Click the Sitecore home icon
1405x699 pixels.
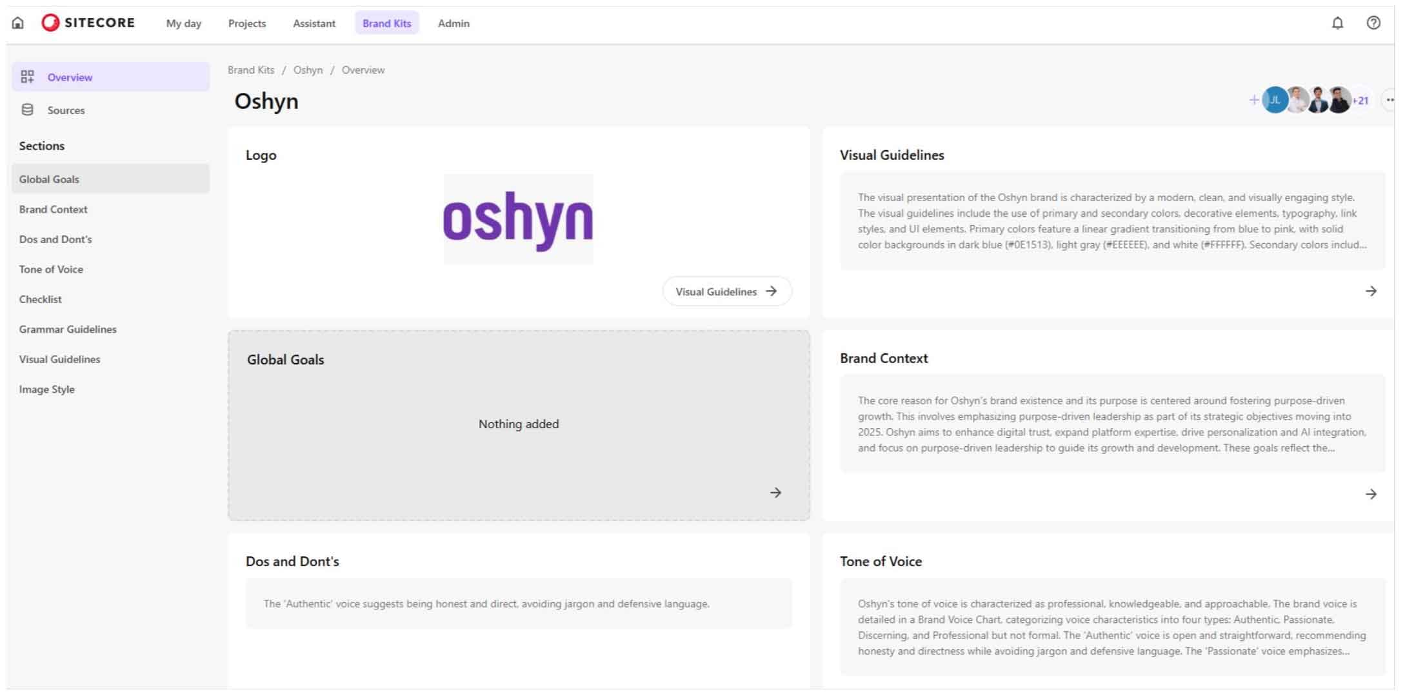pyautogui.click(x=19, y=23)
